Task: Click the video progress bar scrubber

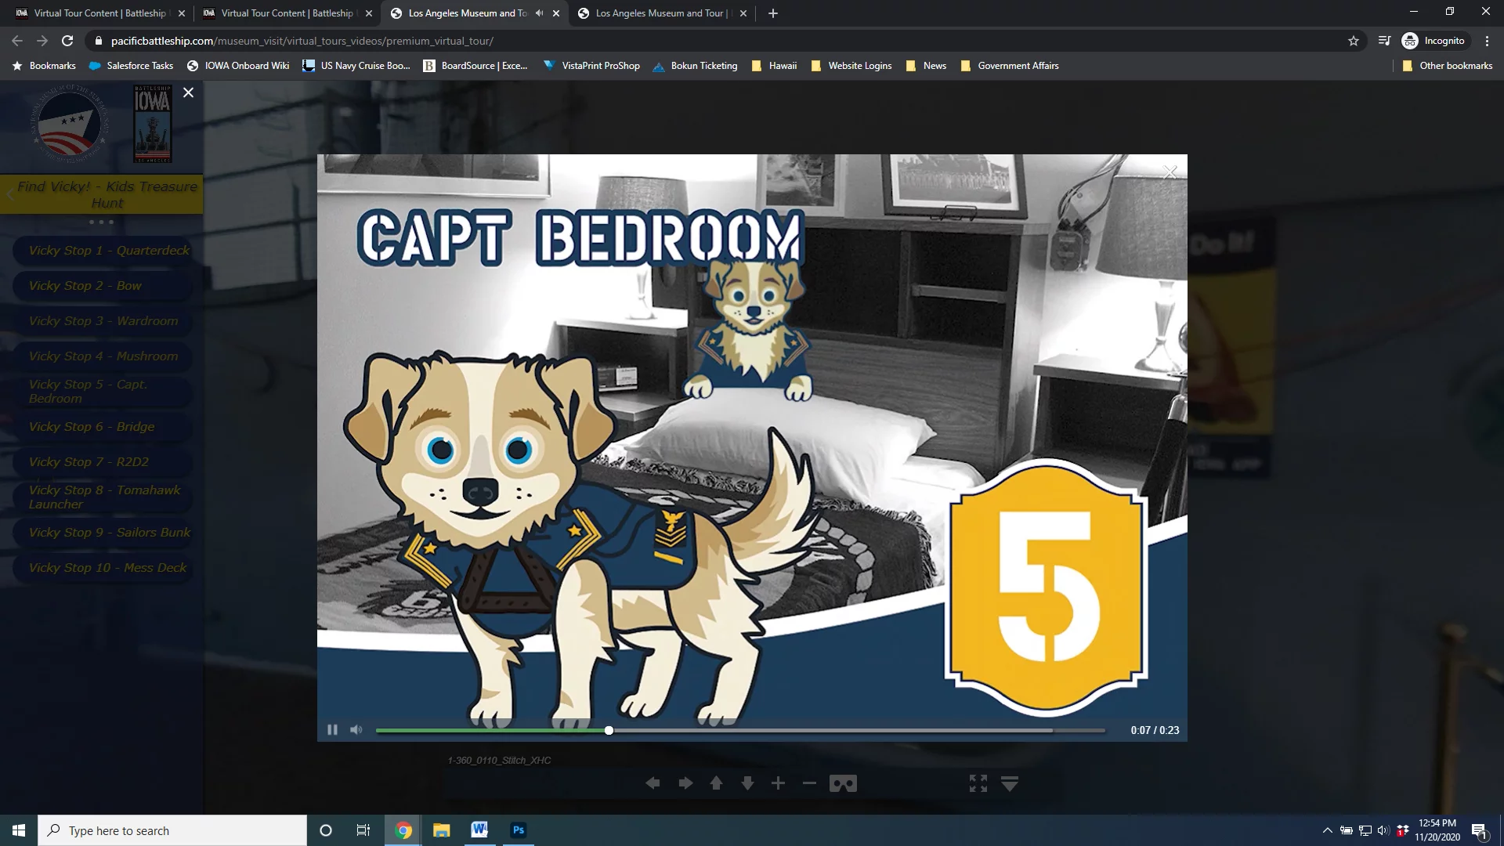Action: click(609, 730)
